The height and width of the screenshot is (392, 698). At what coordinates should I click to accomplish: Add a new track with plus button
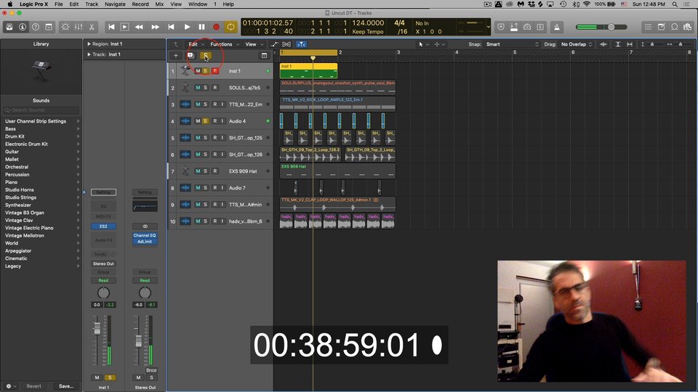pos(176,56)
